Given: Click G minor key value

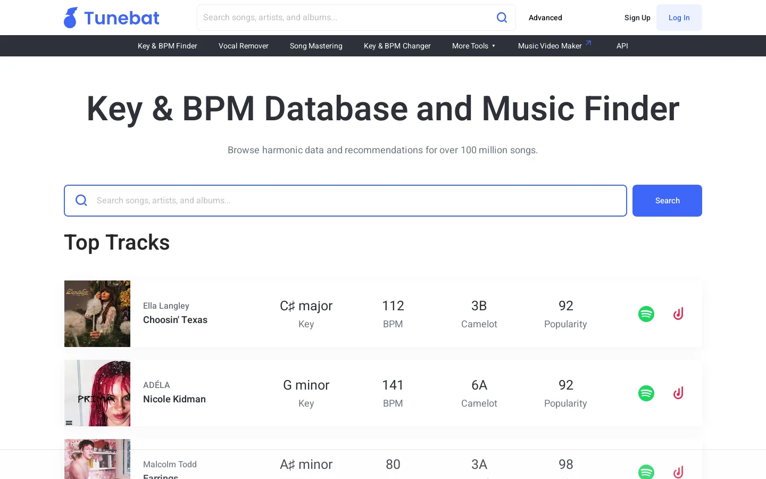Looking at the screenshot, I should 306,385.
